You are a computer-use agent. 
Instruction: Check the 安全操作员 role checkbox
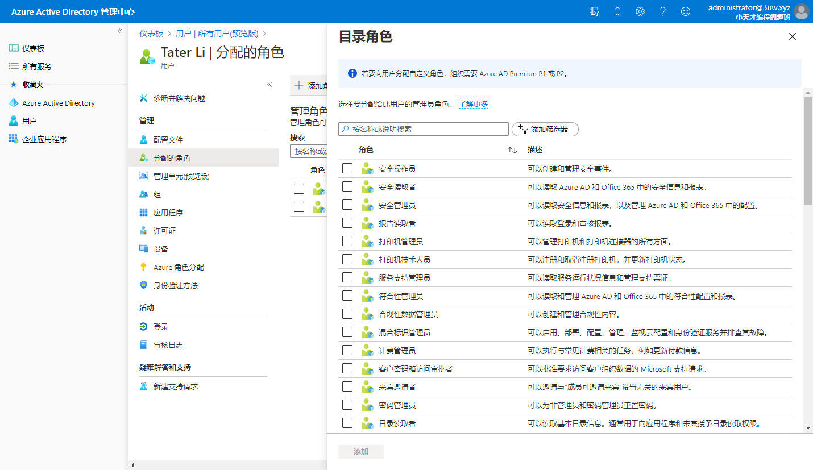coord(347,168)
